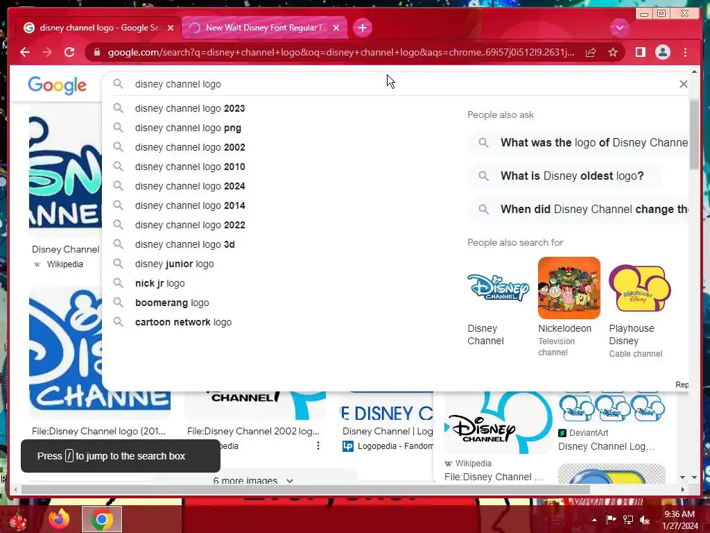Open the Chrome three-dot menu

[685, 52]
